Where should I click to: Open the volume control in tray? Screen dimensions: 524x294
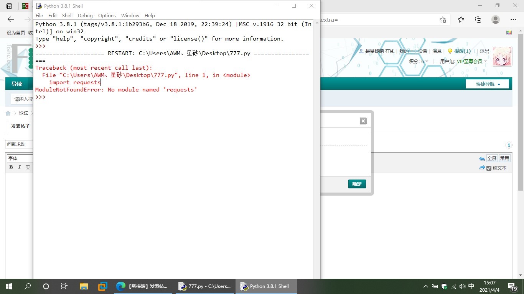pos(463,286)
